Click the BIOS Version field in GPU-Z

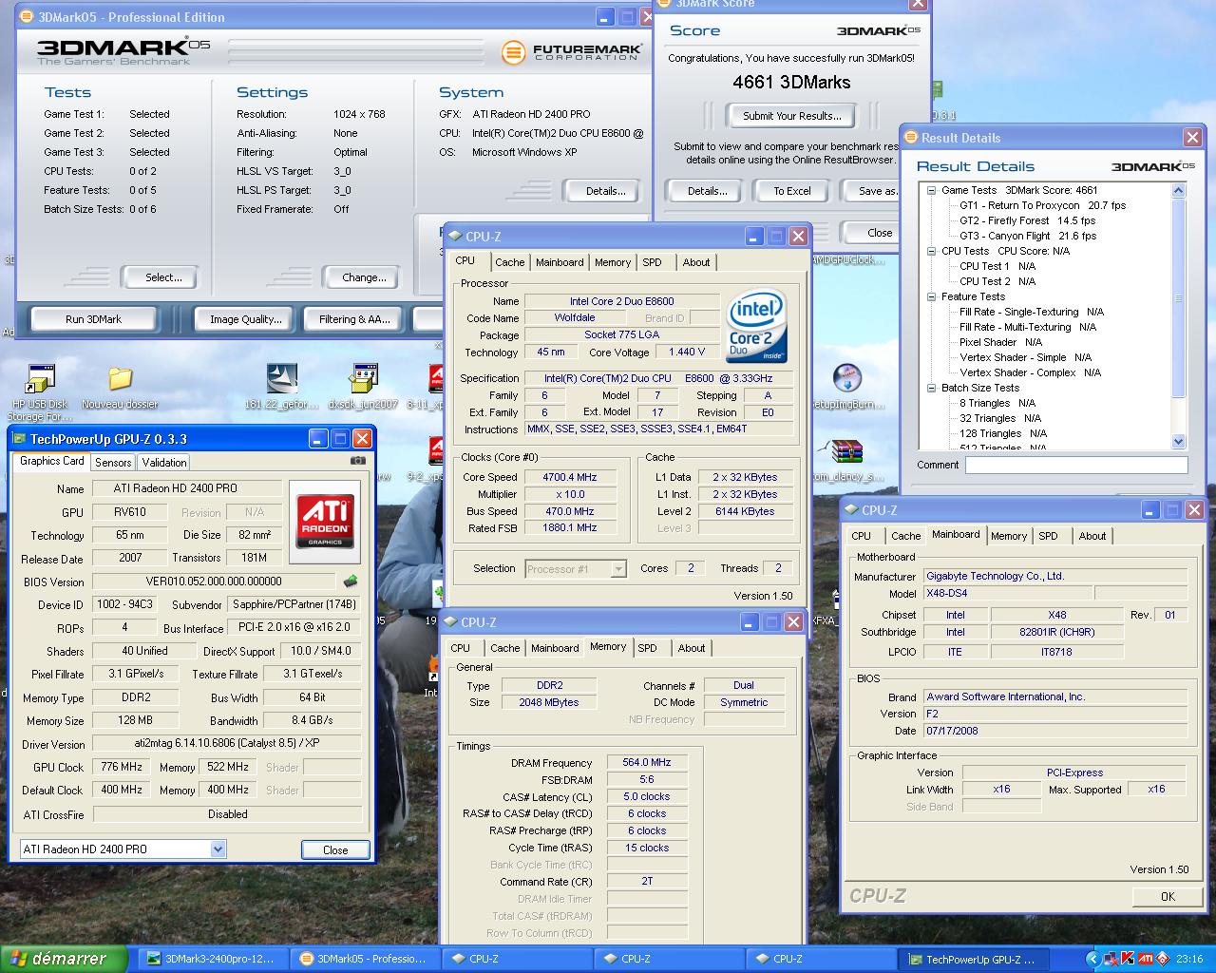pos(214,582)
